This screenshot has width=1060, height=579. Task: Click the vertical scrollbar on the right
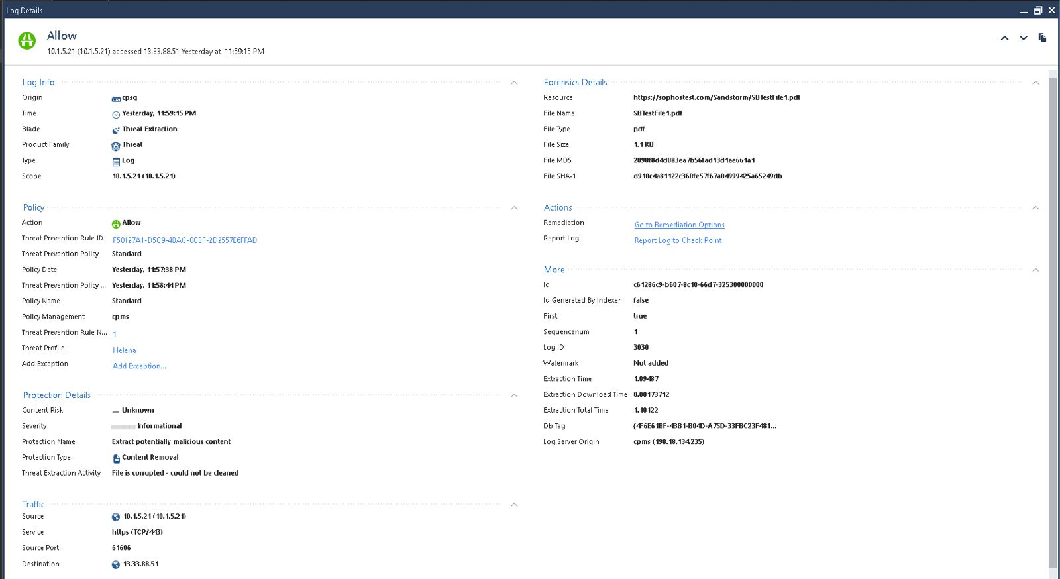tap(1053, 318)
